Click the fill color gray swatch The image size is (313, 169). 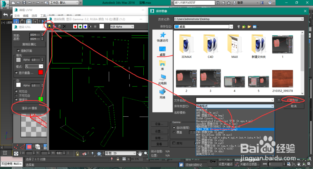tap(18, 60)
